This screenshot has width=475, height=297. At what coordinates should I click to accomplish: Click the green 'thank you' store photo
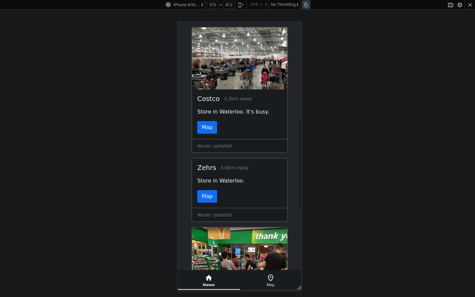(x=239, y=248)
